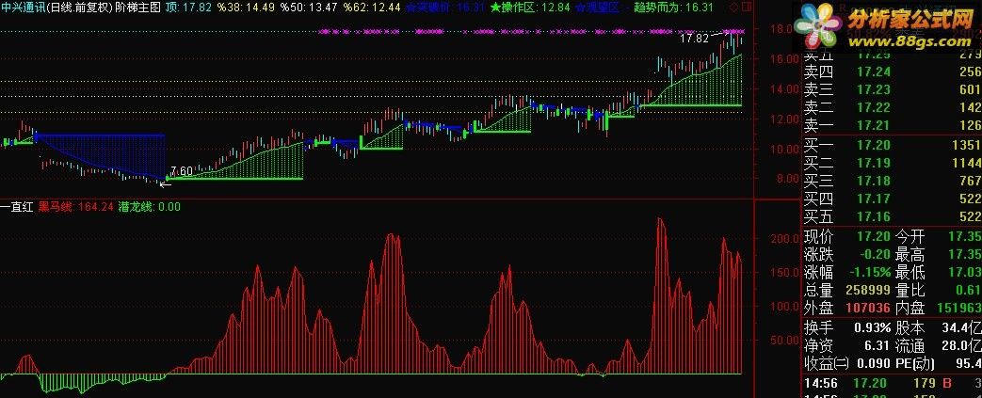Click the 换手 turnover rate 0.93%
Image resolution: width=982 pixels, height=398 pixels.
(873, 326)
